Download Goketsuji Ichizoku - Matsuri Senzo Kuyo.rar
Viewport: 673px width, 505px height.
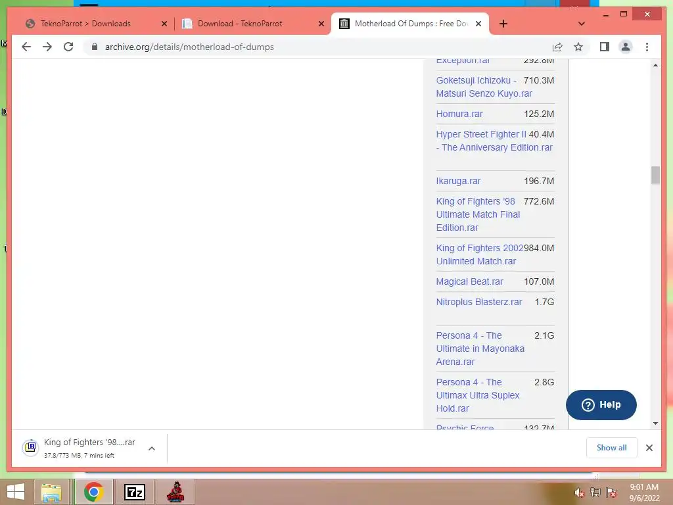484,87
